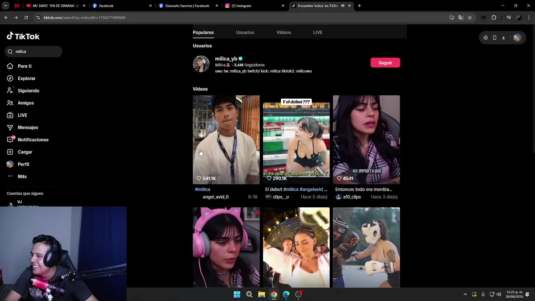The width and height of the screenshot is (535, 301).
Task: Switch to the Instagram tab
Action: tap(255, 6)
